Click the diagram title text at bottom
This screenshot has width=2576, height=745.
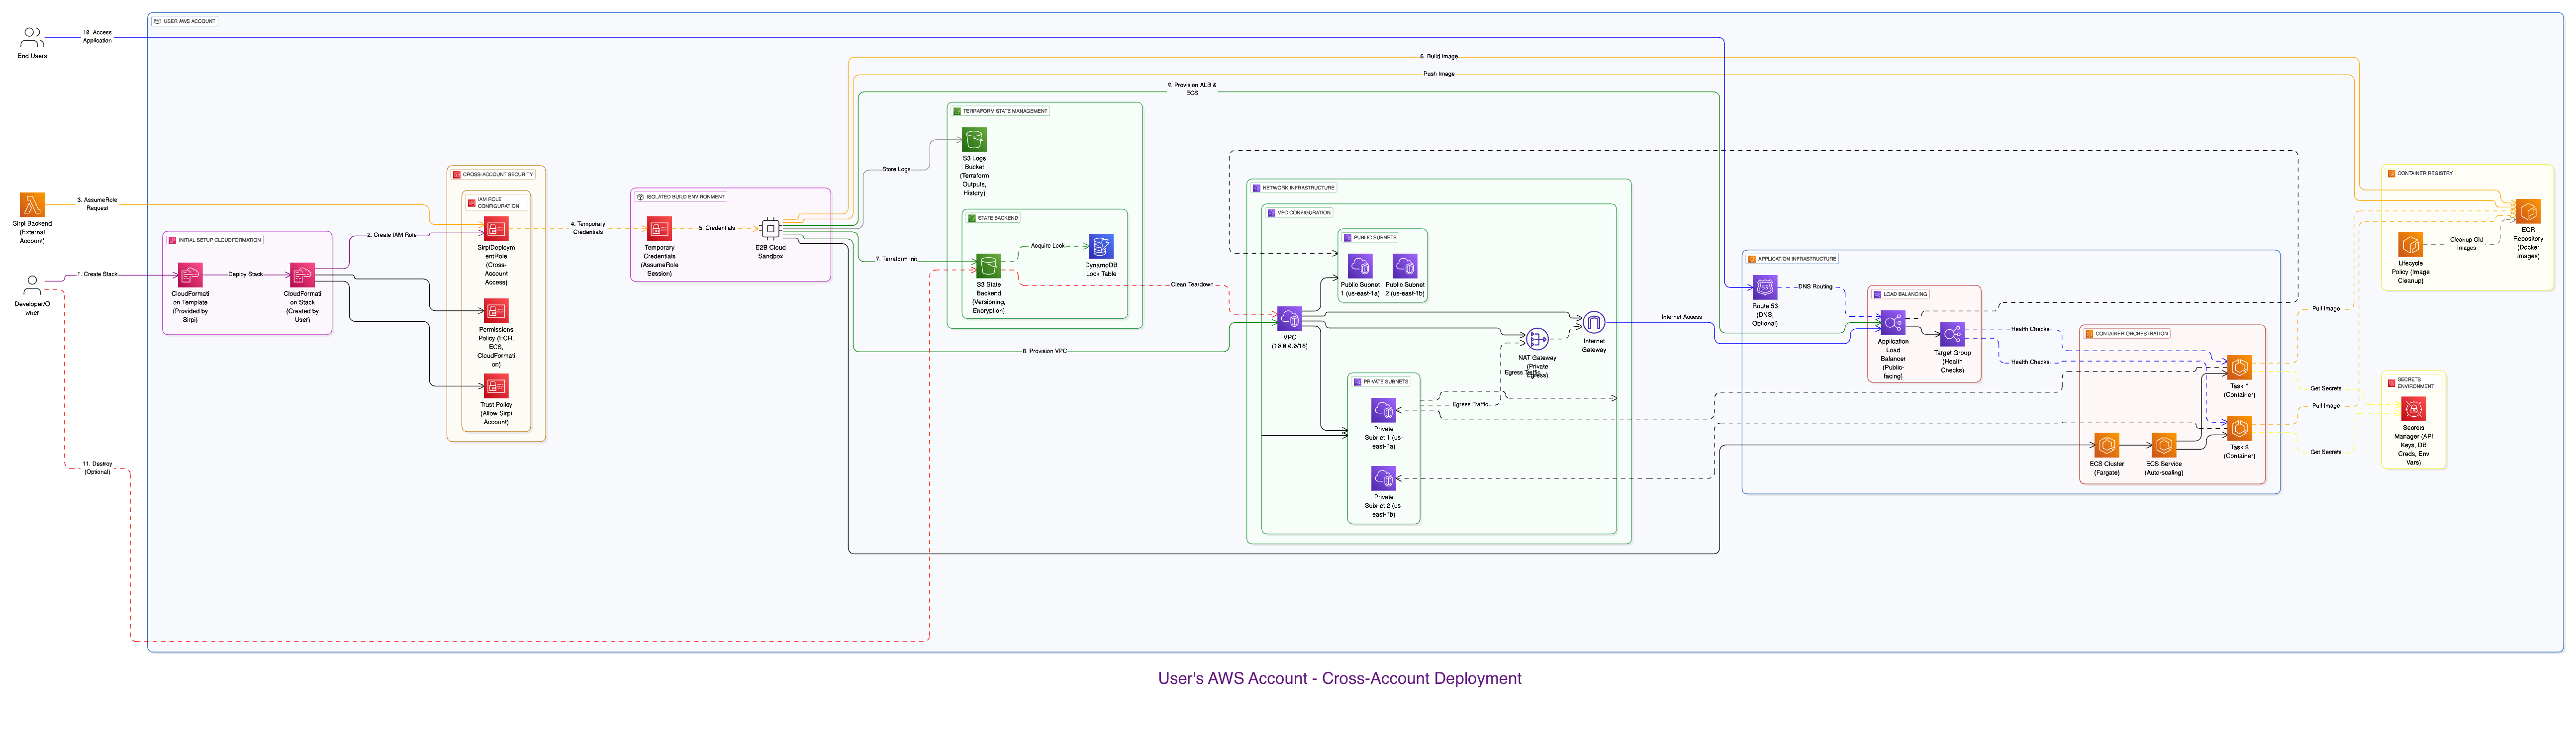pos(1339,678)
